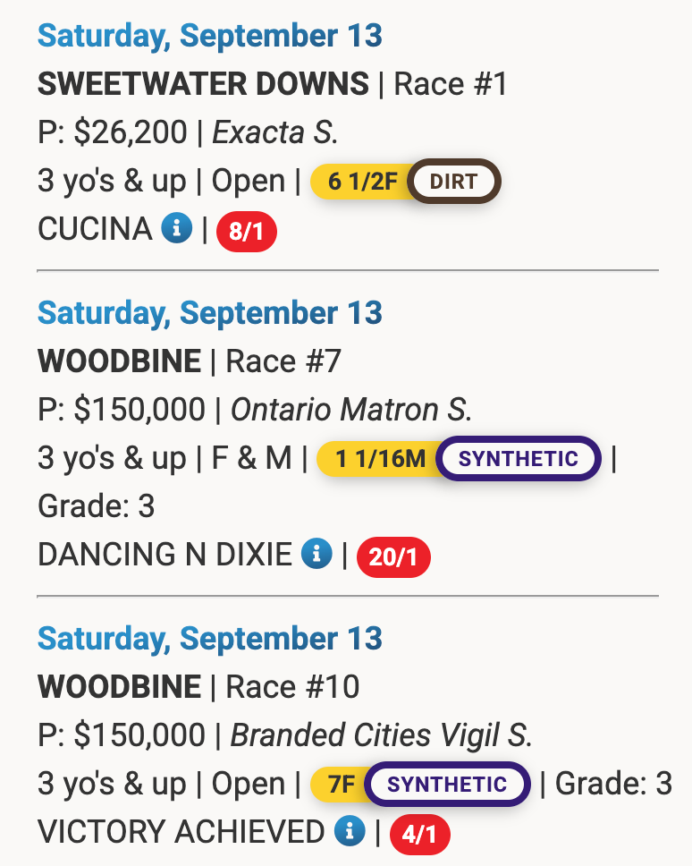Click the SYNTHETIC badge in Race #10 entry
The height and width of the screenshot is (866, 692).
point(447,785)
